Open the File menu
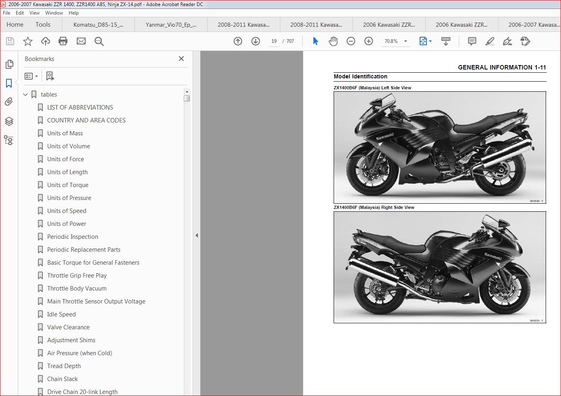Screen dimensions: 561x396 [x=6, y=13]
